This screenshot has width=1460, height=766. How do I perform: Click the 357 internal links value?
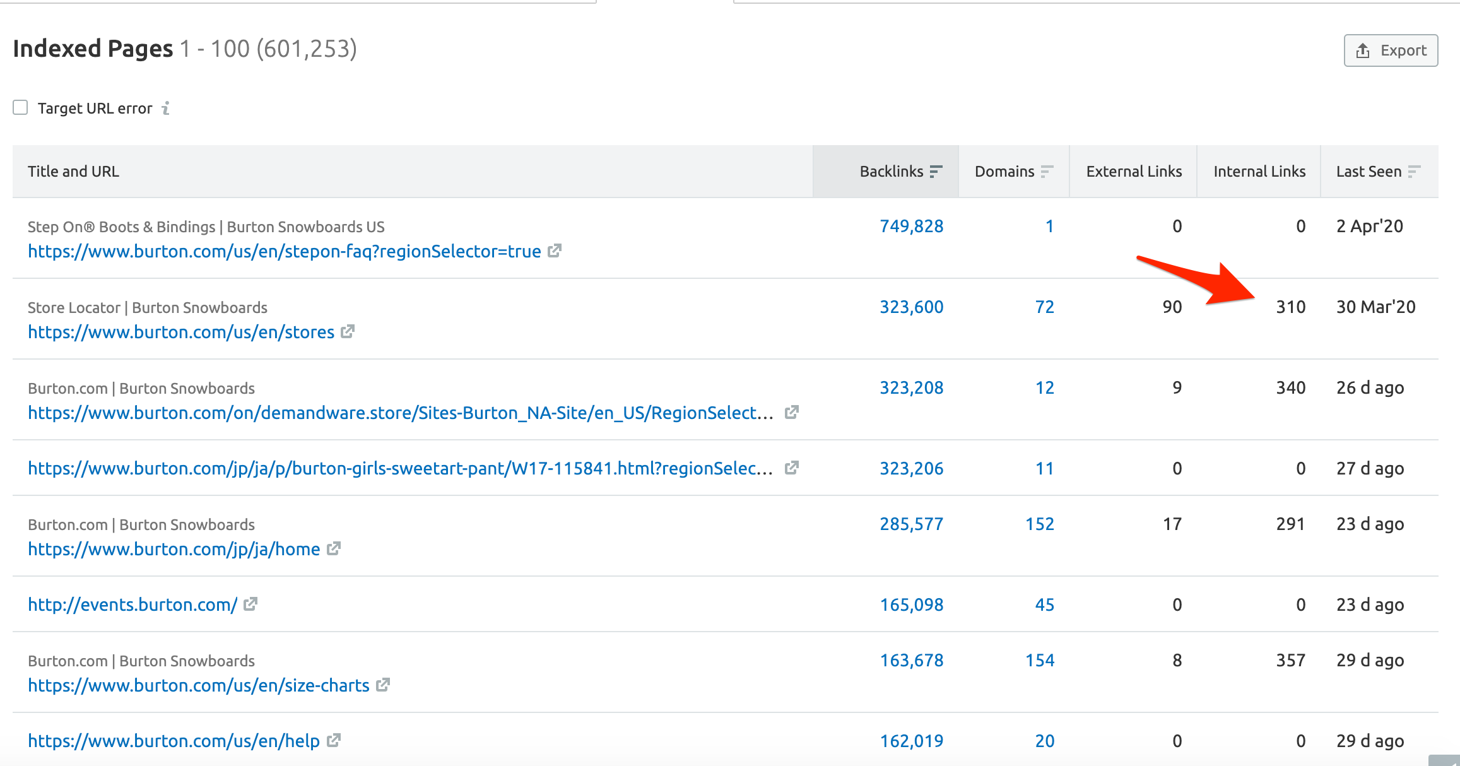1291,661
